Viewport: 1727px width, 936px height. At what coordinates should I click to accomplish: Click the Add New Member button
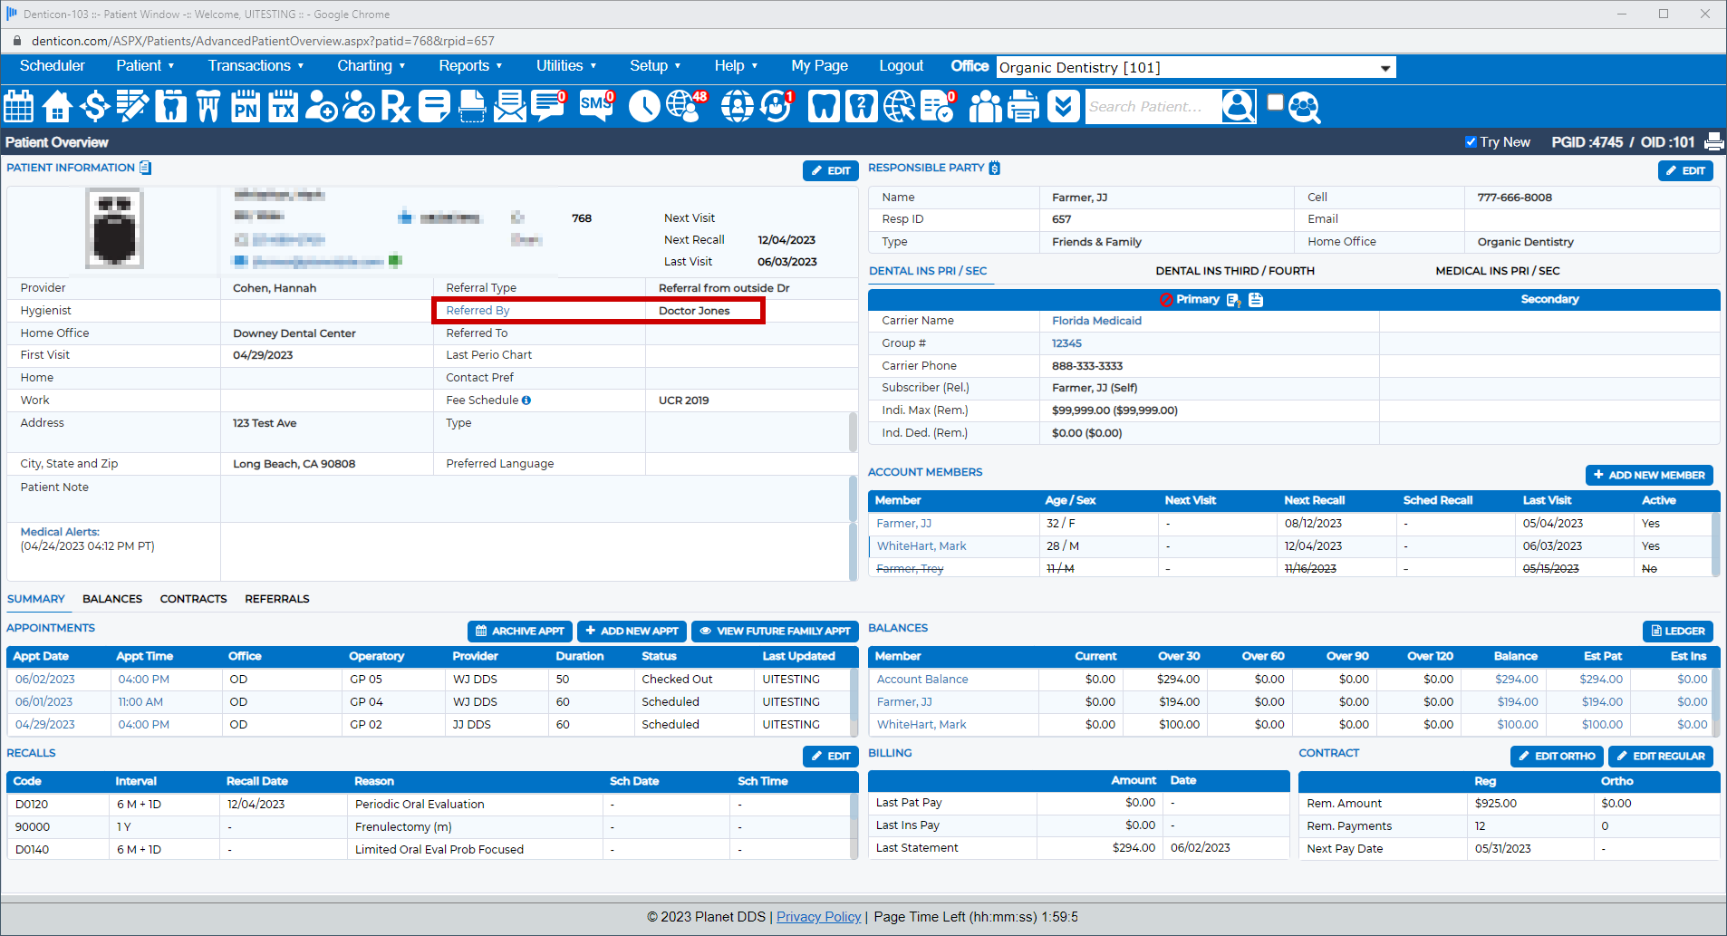click(1649, 475)
